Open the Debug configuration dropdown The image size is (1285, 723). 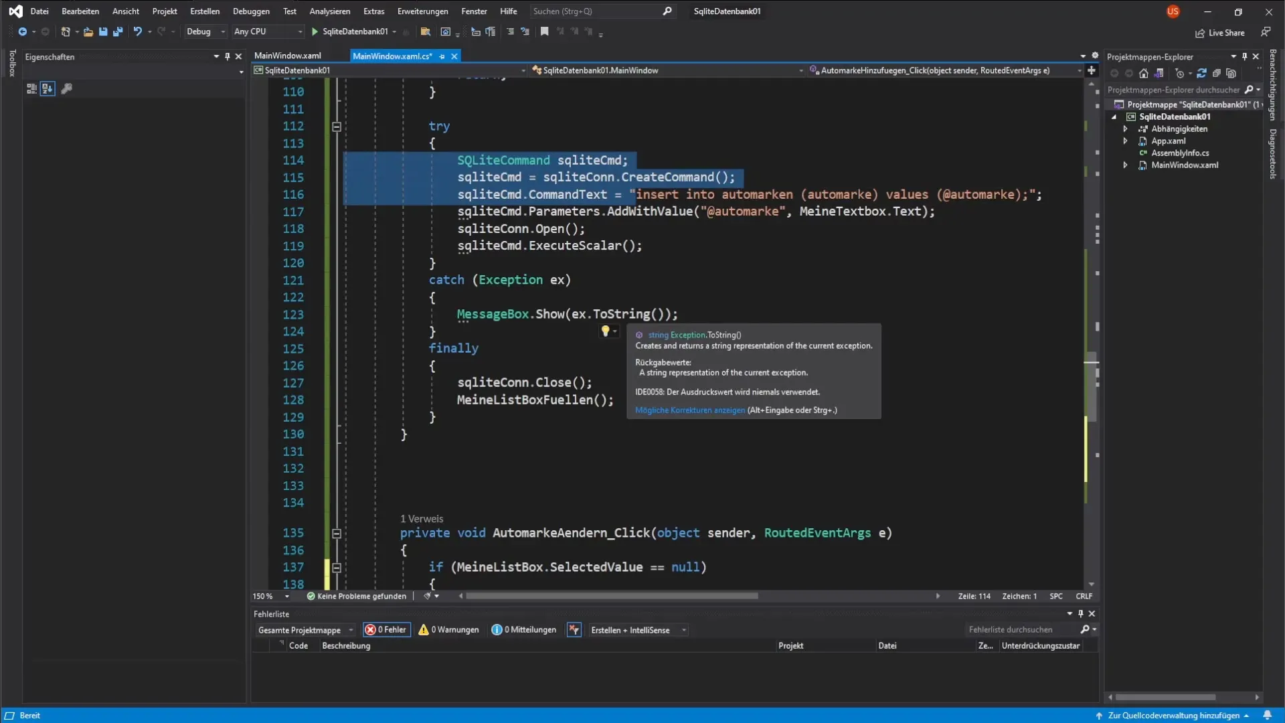pyautogui.click(x=205, y=31)
